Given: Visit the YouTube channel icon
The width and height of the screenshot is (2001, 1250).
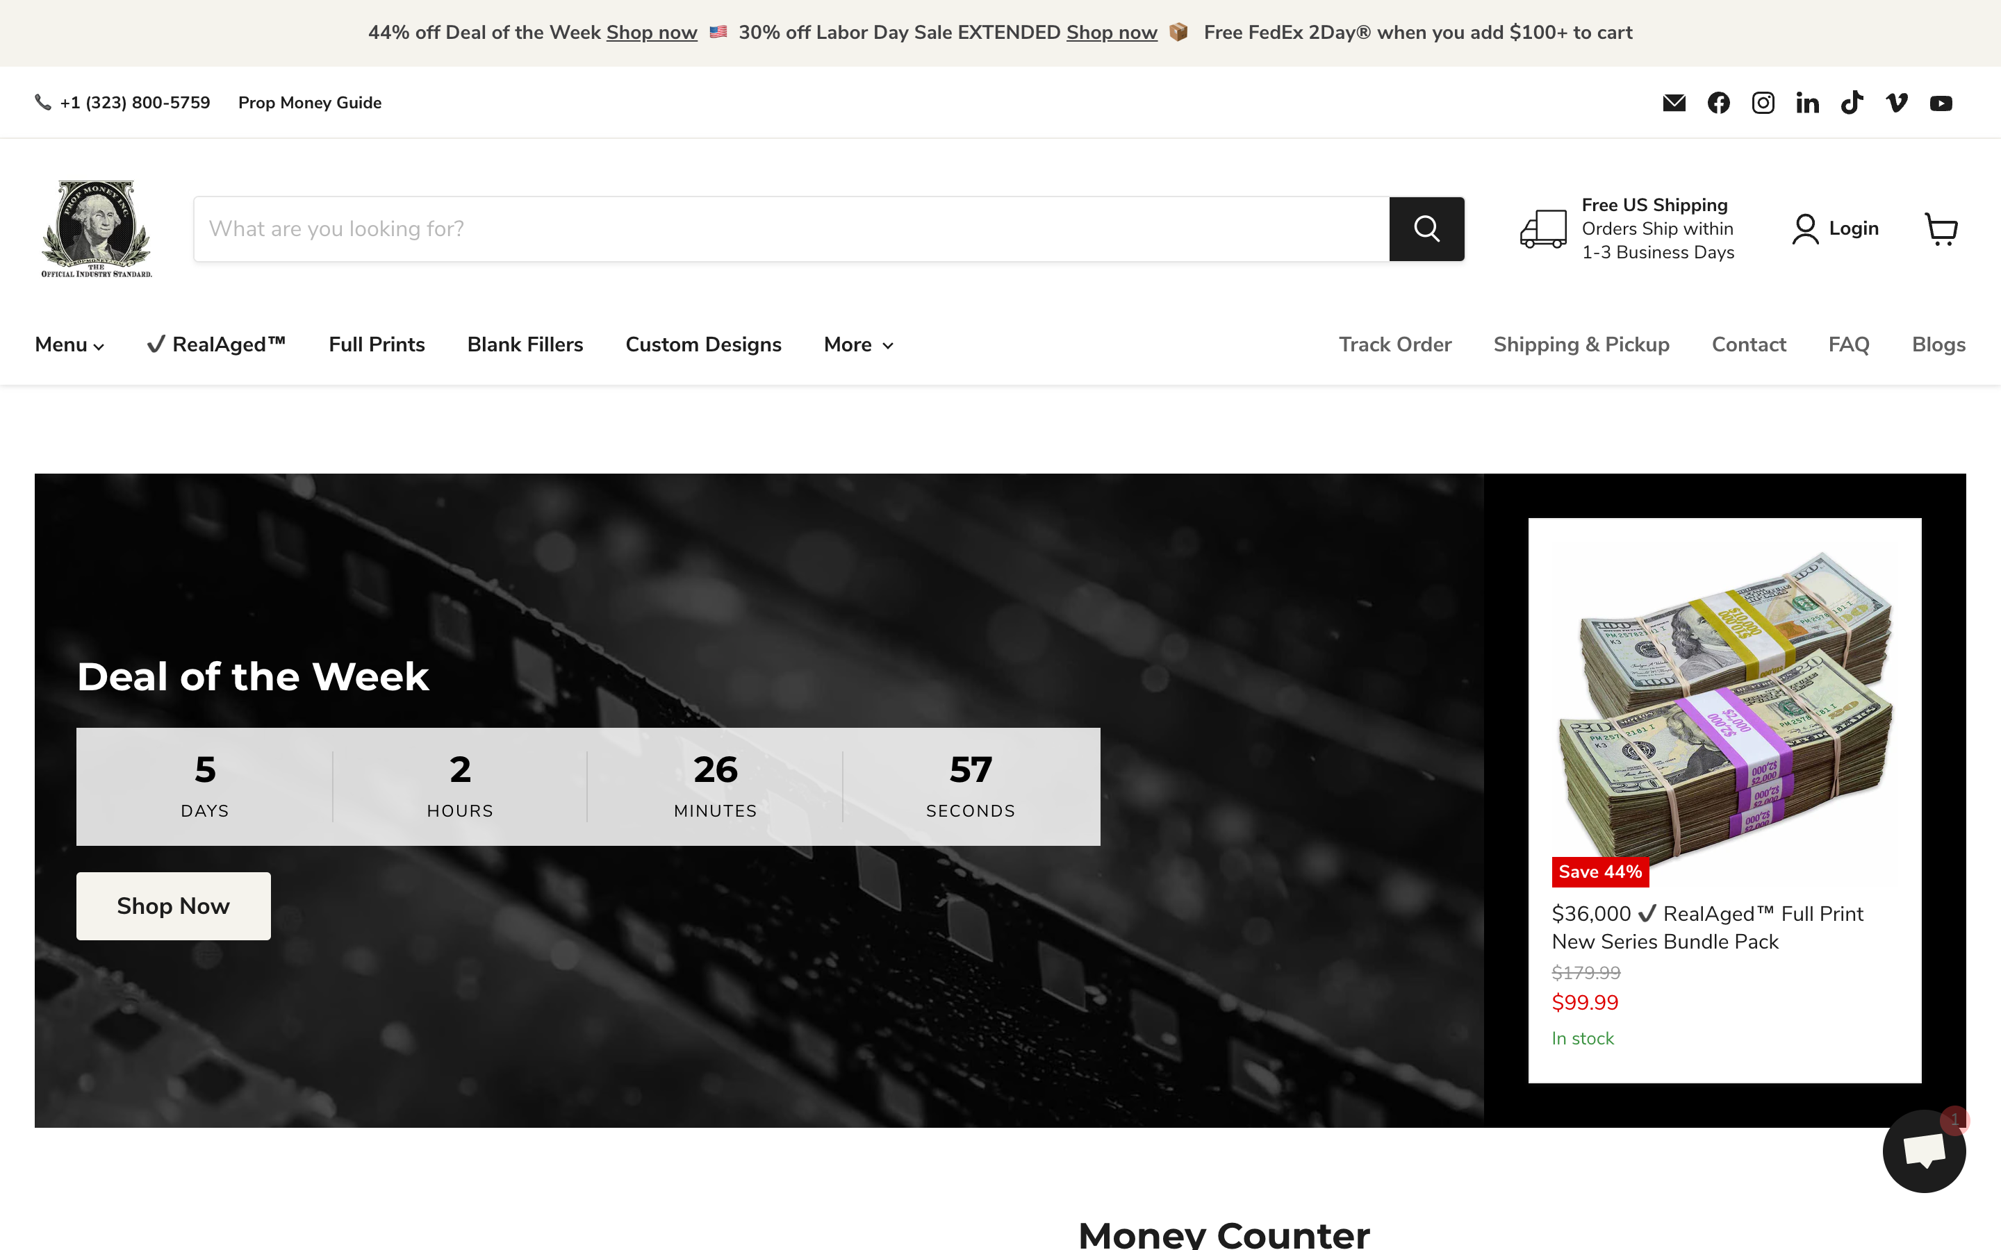Looking at the screenshot, I should (1941, 103).
